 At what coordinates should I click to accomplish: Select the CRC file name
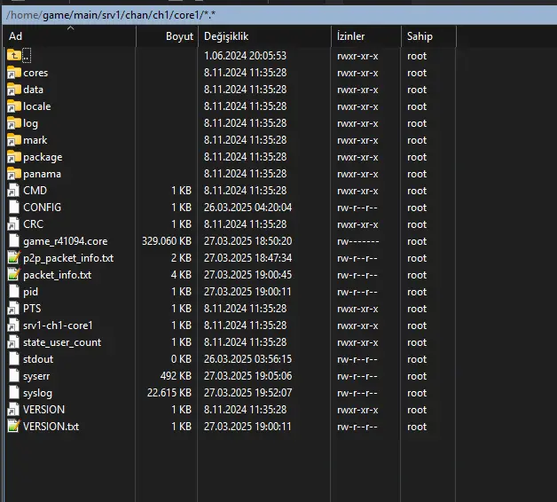tap(33, 224)
